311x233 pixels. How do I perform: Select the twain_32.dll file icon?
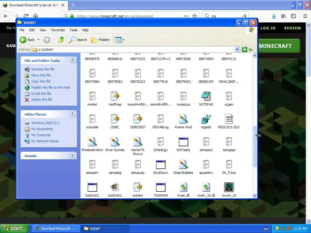(x=206, y=187)
